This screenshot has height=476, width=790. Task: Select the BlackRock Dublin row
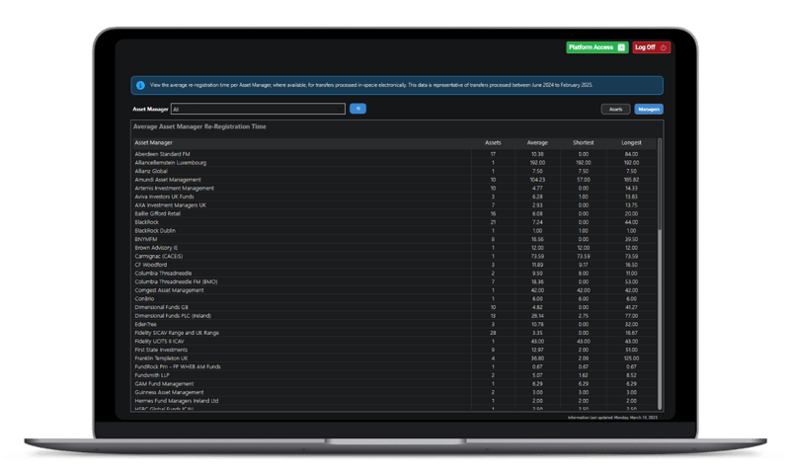click(395, 231)
